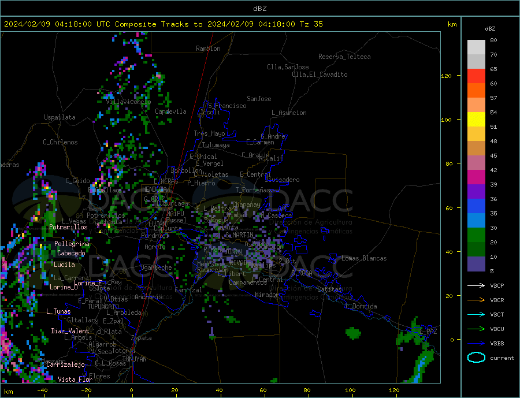Click the Diaz_Valent place label

point(70,331)
